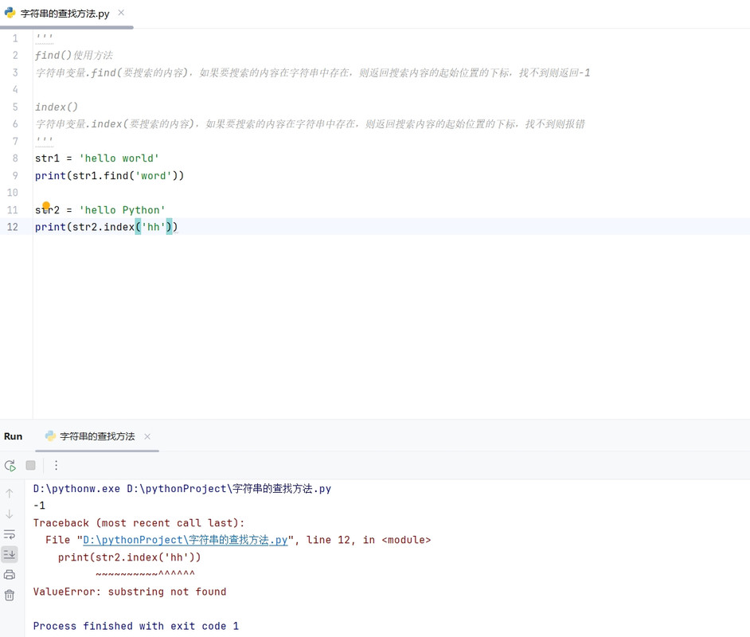Viewport: 750px width, 637px height.
Task: Click Process finished with exit code 1
Action: pos(136,626)
